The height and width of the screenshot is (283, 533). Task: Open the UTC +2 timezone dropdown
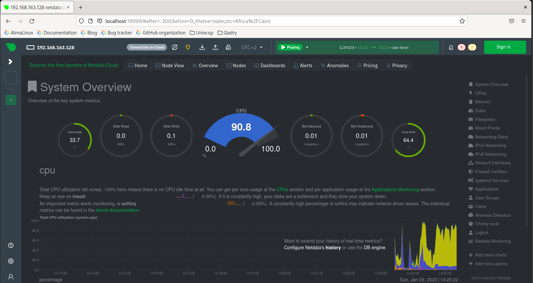pos(252,47)
